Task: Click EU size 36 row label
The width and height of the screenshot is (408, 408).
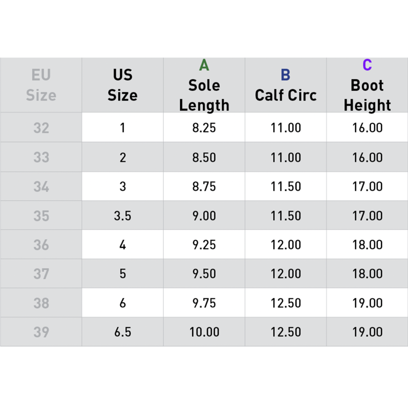Action: (x=41, y=245)
